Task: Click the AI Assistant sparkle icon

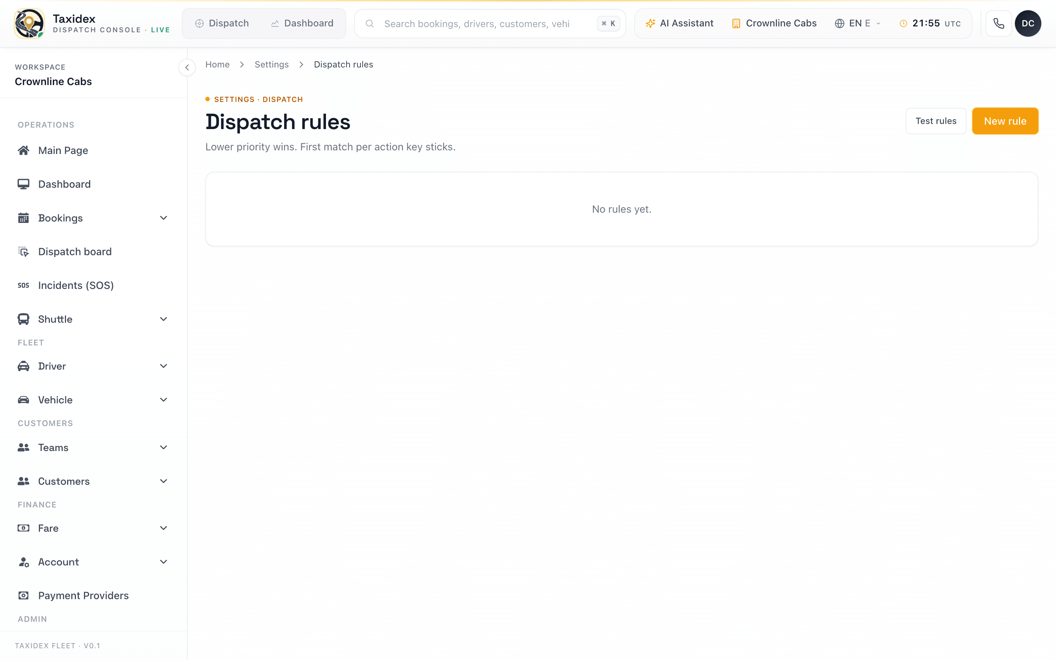Action: tap(650, 23)
